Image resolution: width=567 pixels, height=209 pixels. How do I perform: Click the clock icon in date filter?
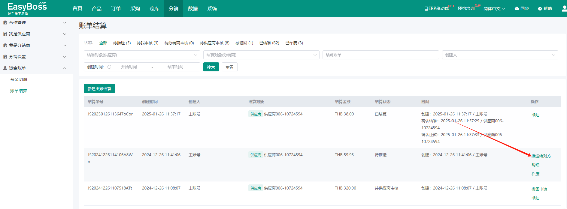(x=109, y=67)
